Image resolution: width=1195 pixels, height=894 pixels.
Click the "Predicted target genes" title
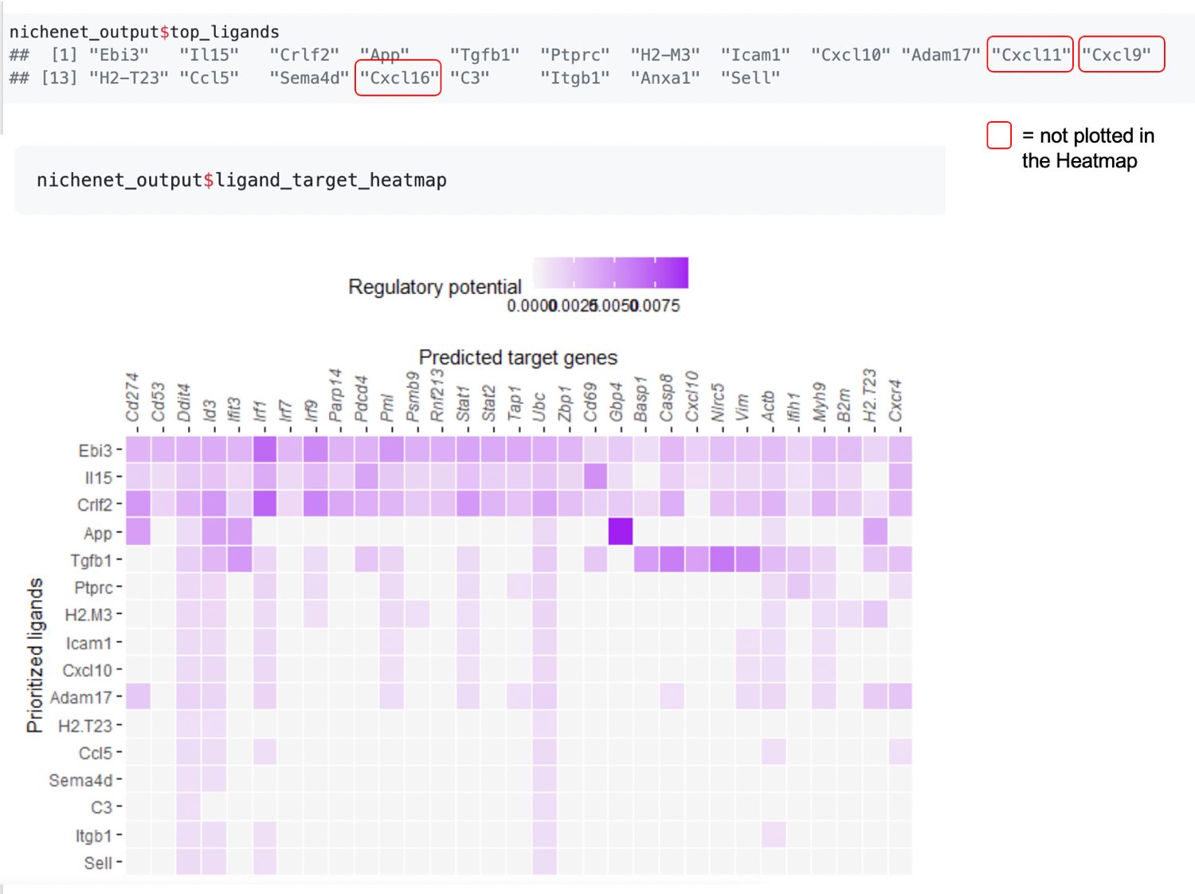click(517, 358)
